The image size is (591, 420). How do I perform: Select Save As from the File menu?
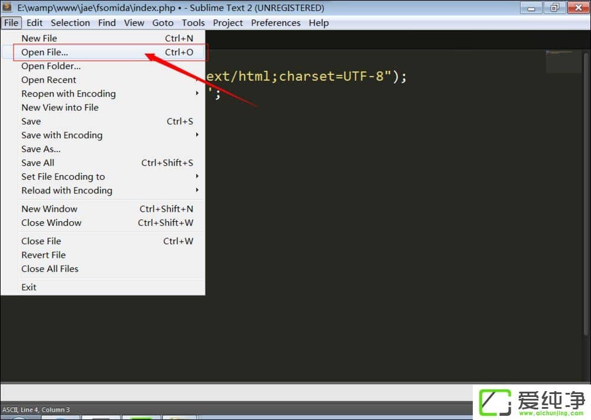click(40, 149)
